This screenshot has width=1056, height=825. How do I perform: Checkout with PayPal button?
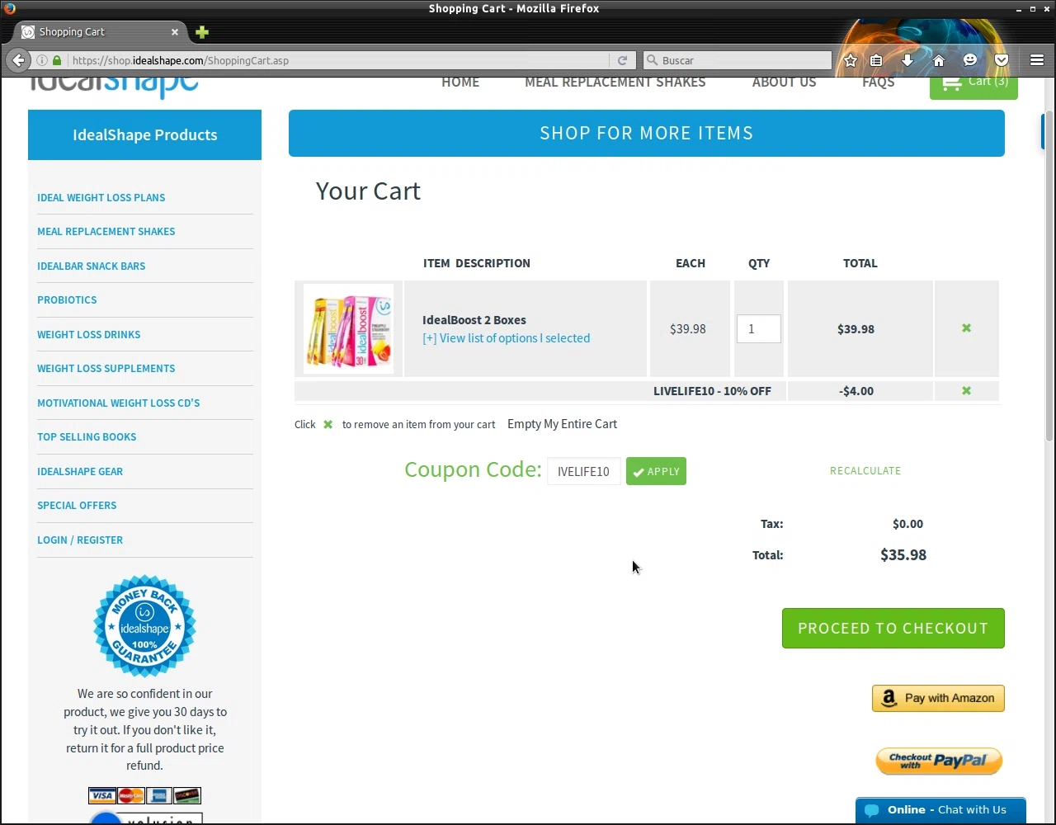pos(939,761)
